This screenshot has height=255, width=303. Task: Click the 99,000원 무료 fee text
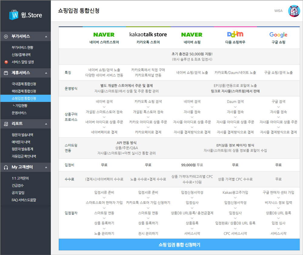[x=192, y=165]
